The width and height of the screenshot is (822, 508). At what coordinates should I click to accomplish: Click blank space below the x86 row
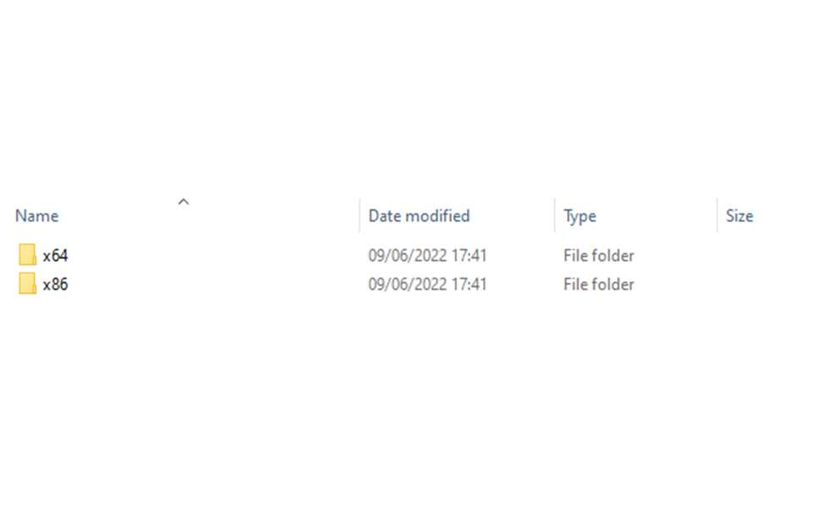click(409, 398)
